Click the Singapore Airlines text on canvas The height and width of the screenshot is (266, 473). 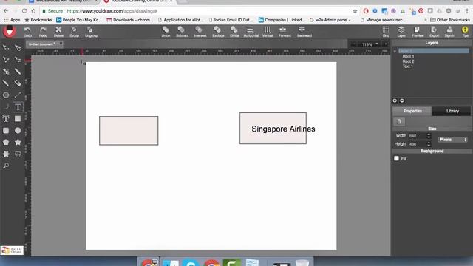point(283,129)
